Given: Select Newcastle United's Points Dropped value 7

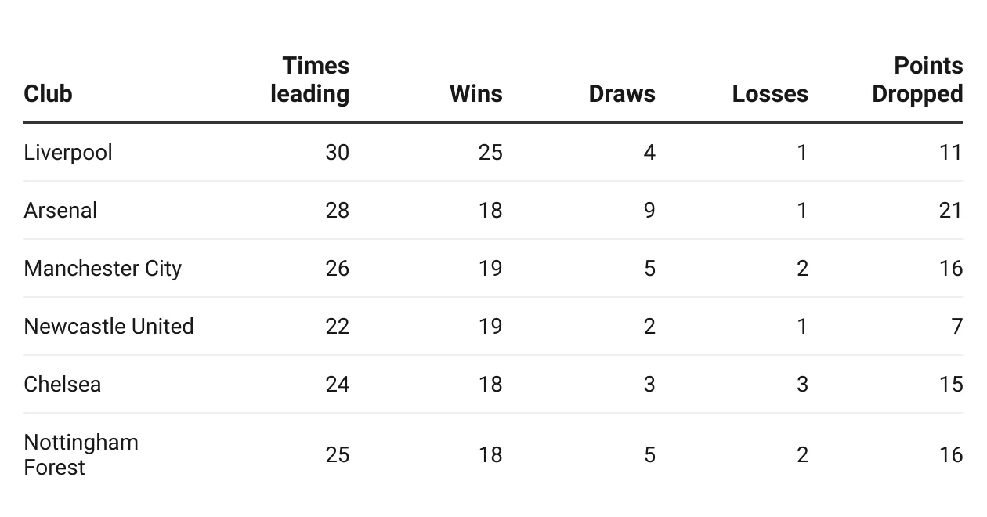Looking at the screenshot, I should 956,326.
